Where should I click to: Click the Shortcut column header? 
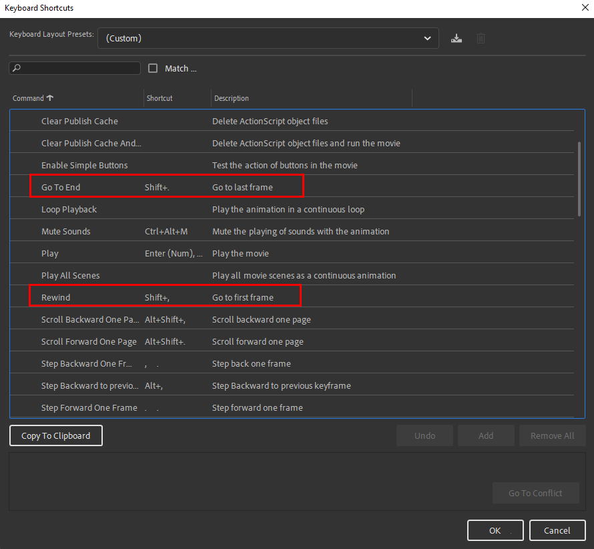point(160,98)
